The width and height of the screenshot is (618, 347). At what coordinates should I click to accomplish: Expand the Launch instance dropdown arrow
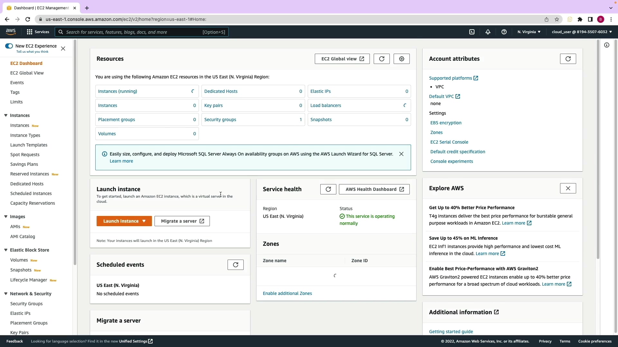[x=144, y=221]
